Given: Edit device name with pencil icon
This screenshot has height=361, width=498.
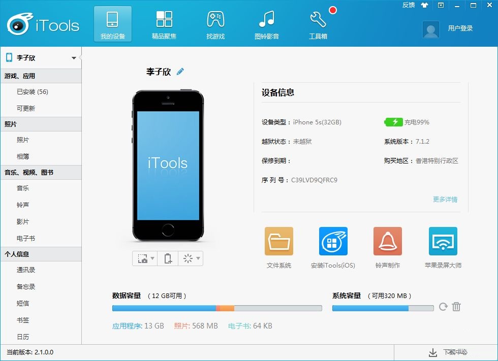Looking at the screenshot, I should click(x=180, y=72).
